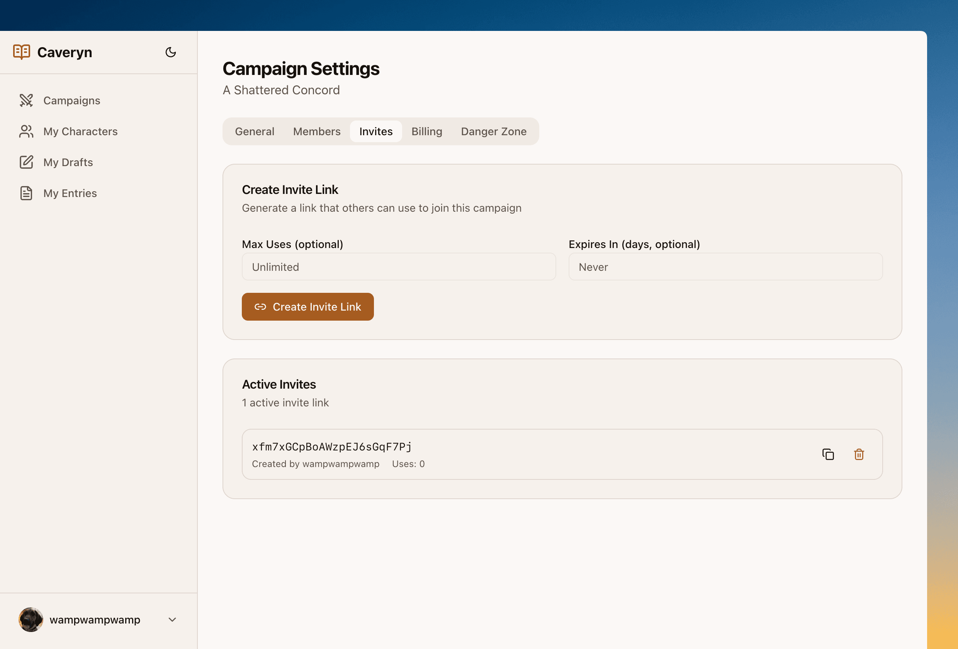
Task: Select the My Drafts pencil icon
Action: tap(26, 162)
